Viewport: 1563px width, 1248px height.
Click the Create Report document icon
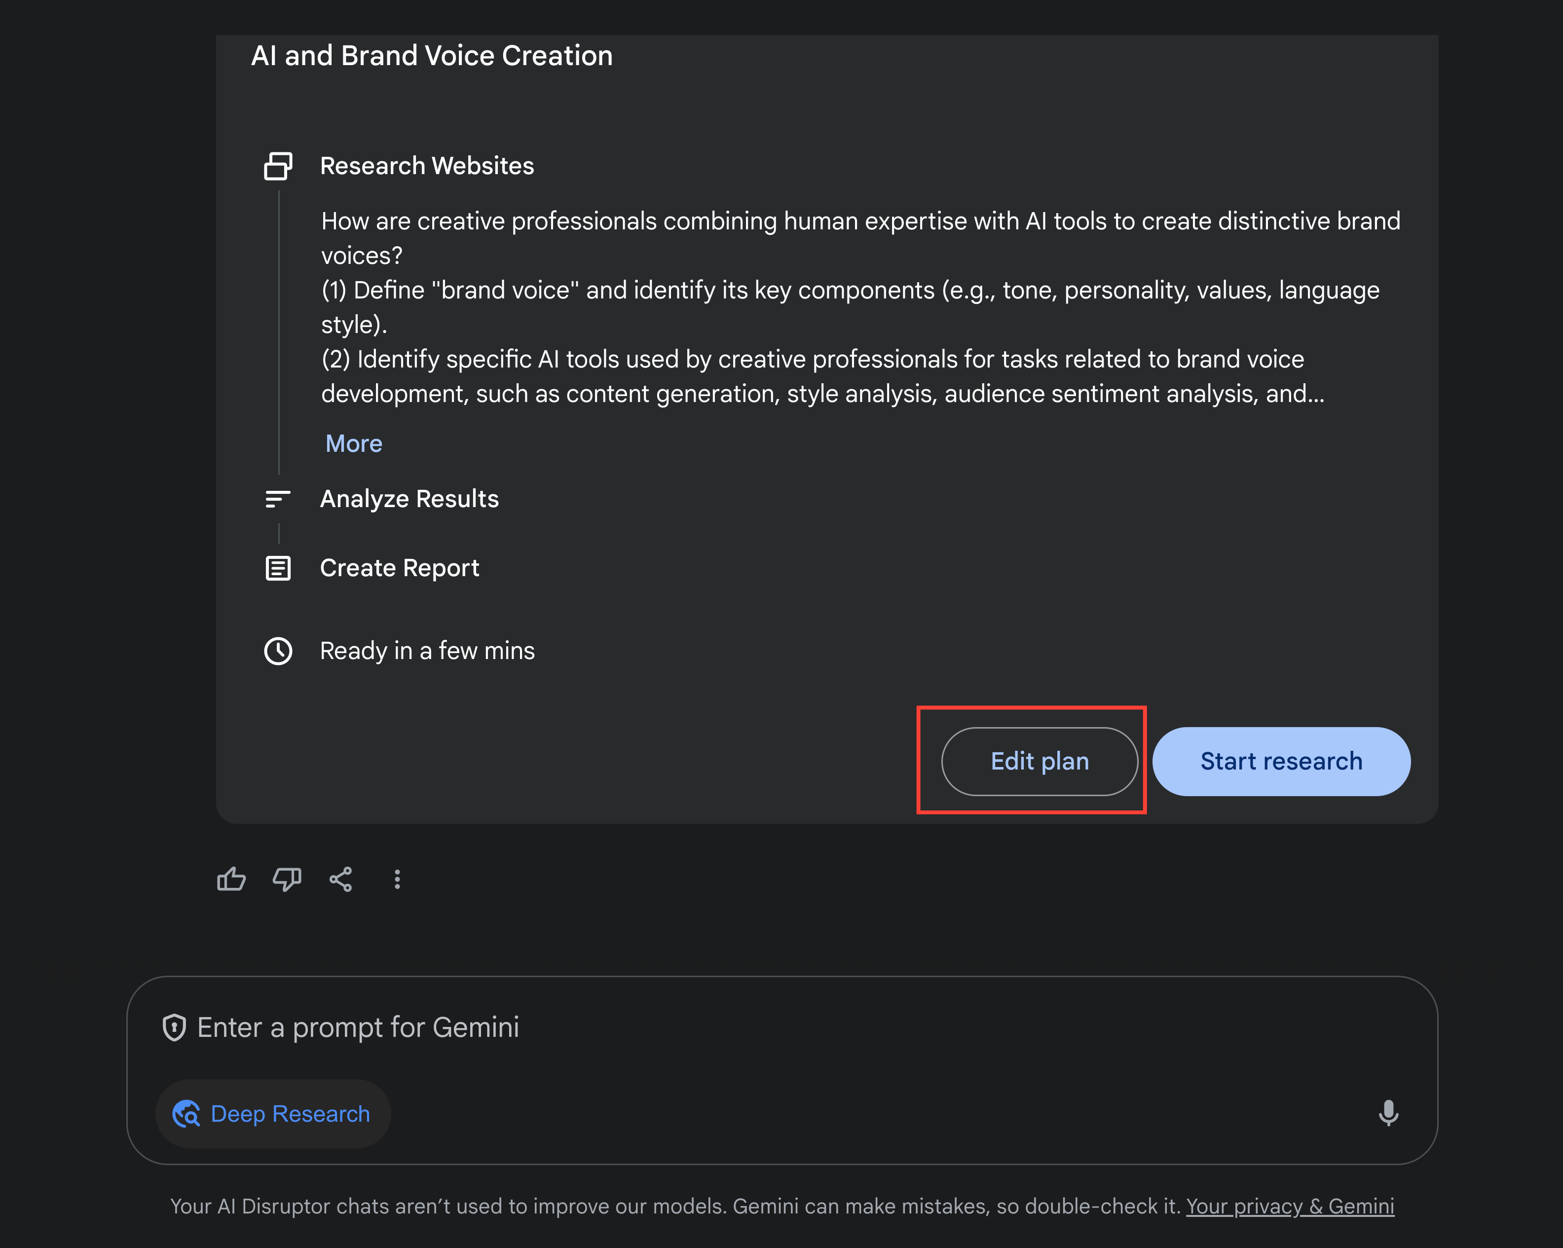[278, 568]
